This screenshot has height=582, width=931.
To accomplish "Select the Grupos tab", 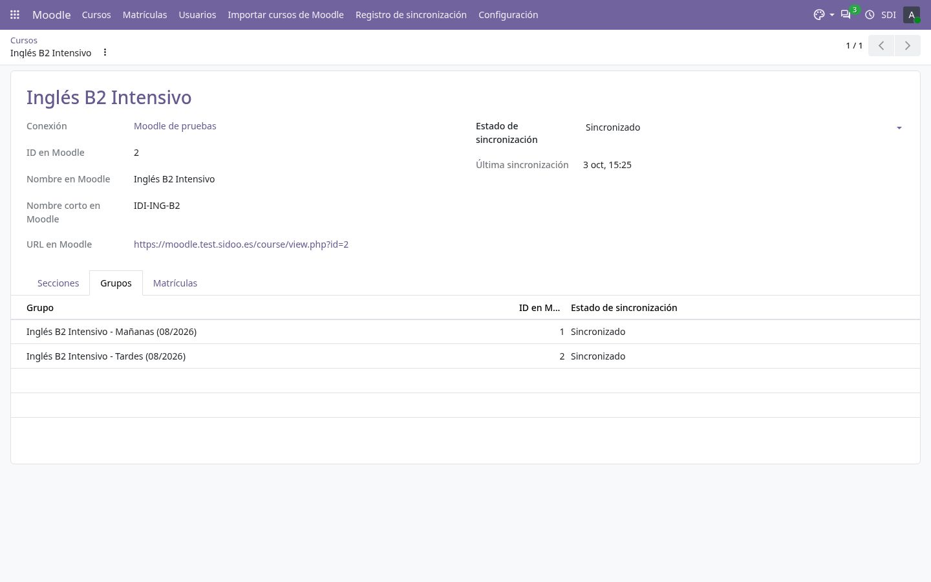I will point(116,283).
